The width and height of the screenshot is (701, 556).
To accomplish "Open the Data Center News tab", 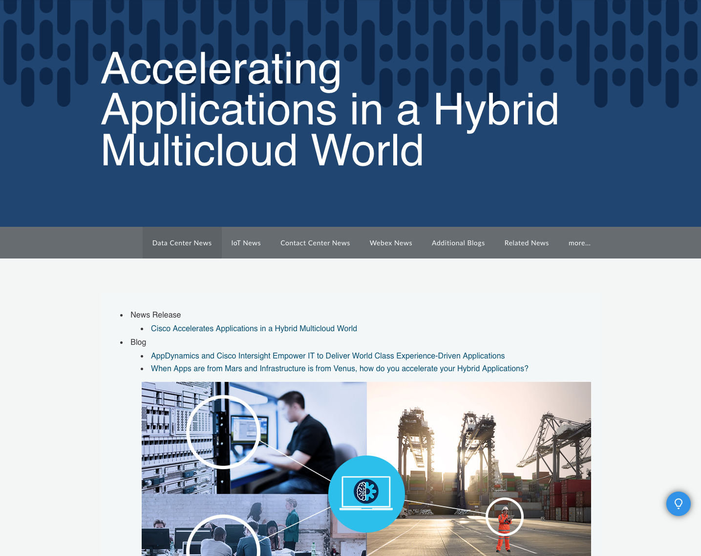I will click(x=182, y=243).
